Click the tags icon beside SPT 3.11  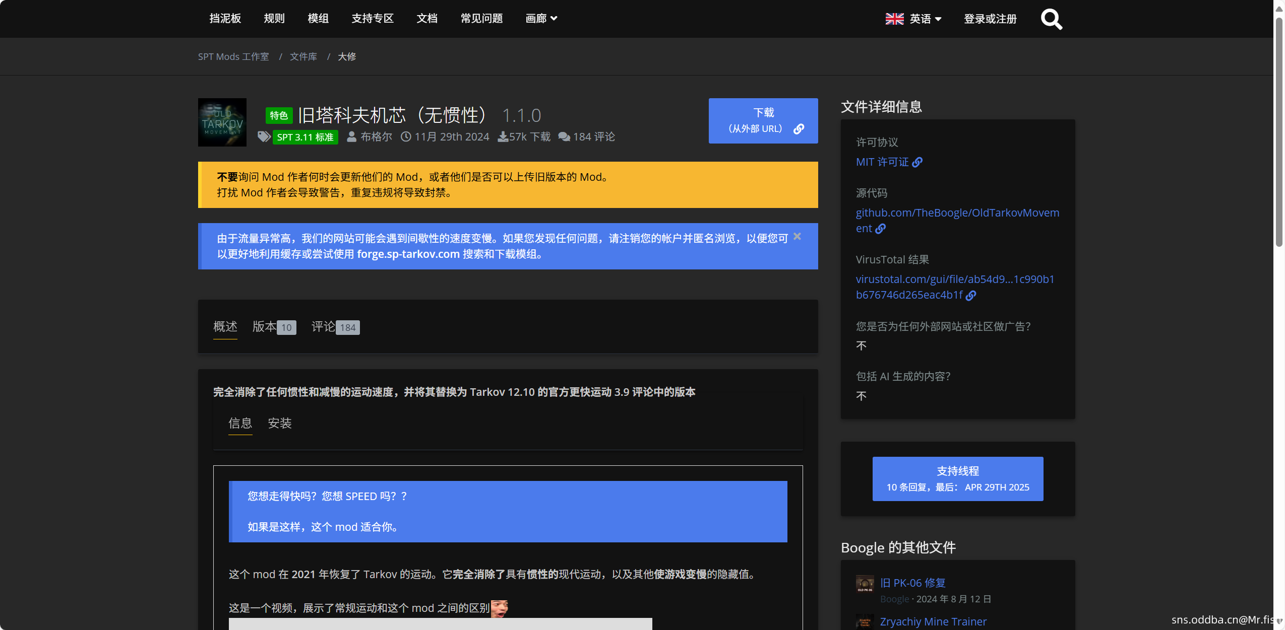tap(264, 136)
